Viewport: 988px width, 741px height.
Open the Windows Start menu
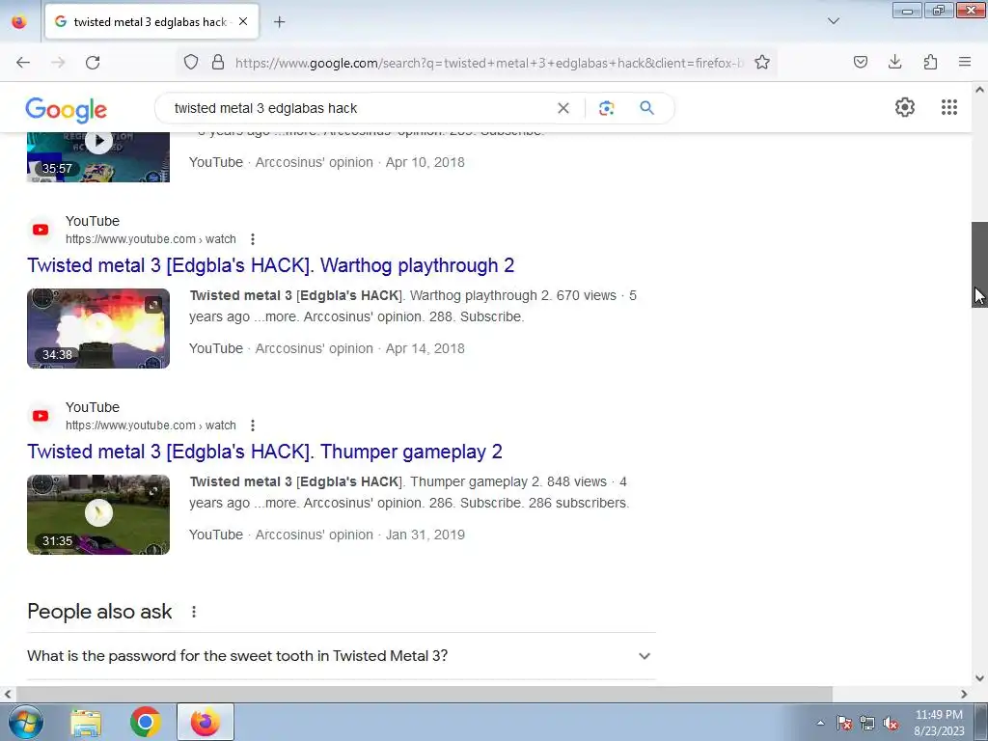pos(25,722)
